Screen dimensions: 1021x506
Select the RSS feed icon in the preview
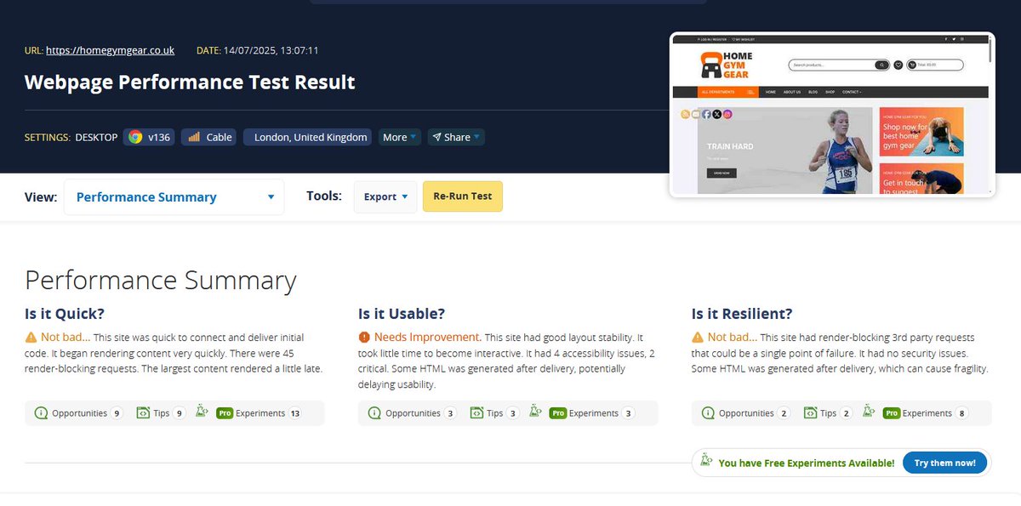click(685, 114)
